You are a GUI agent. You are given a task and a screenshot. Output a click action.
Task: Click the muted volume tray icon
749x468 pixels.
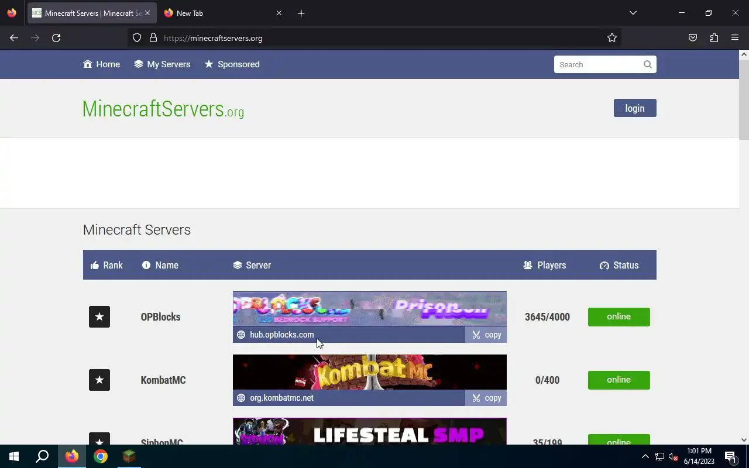pos(673,456)
